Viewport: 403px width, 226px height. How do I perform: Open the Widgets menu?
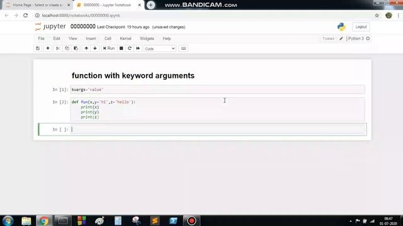point(147,38)
